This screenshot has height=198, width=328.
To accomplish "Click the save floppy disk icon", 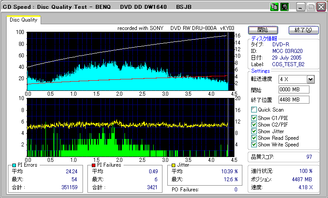I will click(285, 7).
